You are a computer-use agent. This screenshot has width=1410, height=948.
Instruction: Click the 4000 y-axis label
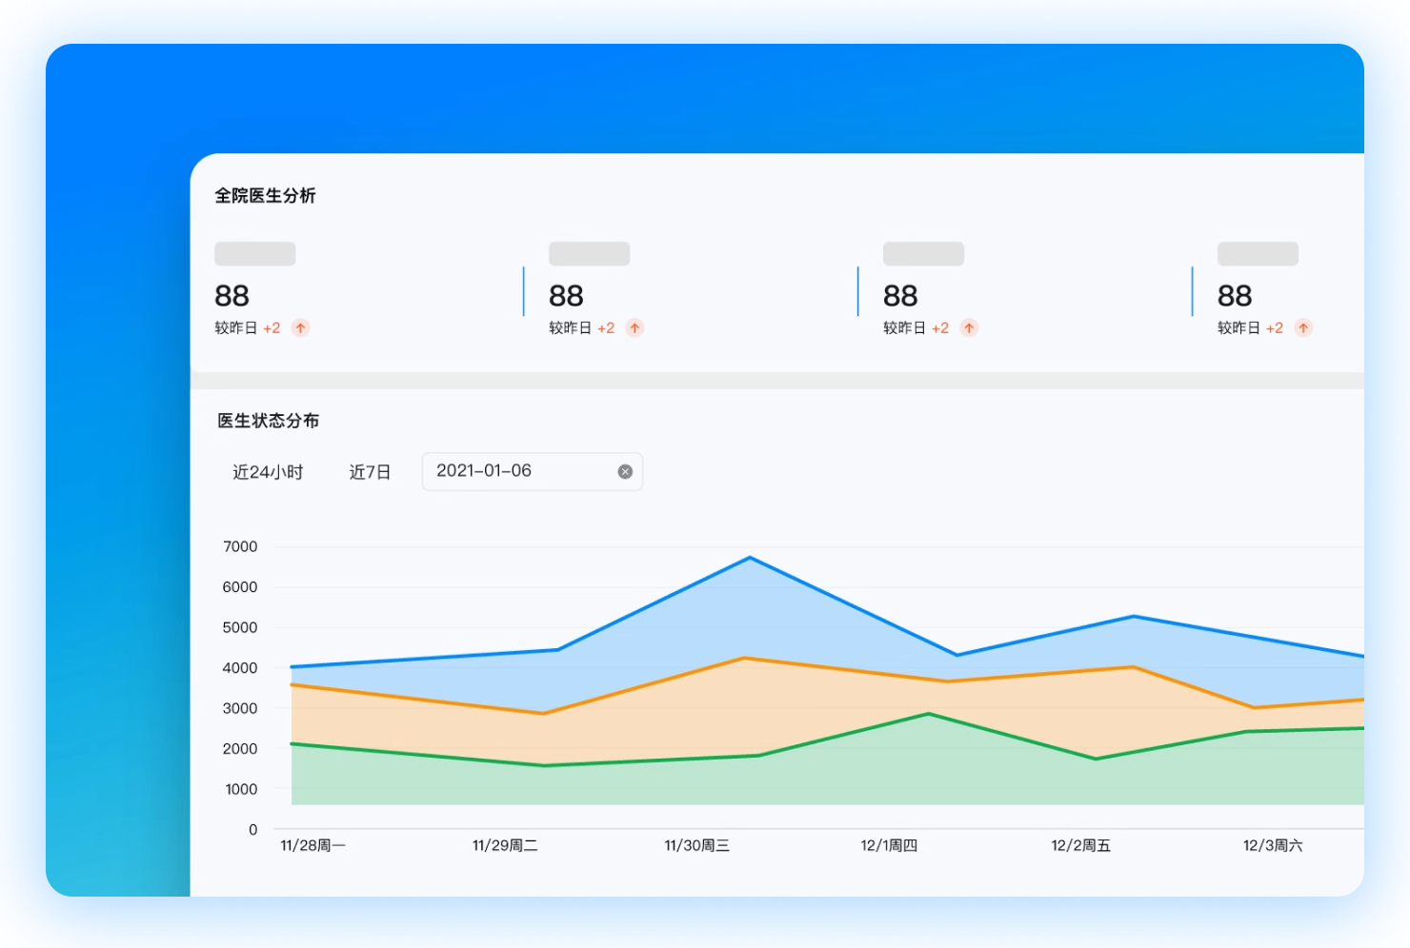pos(240,668)
